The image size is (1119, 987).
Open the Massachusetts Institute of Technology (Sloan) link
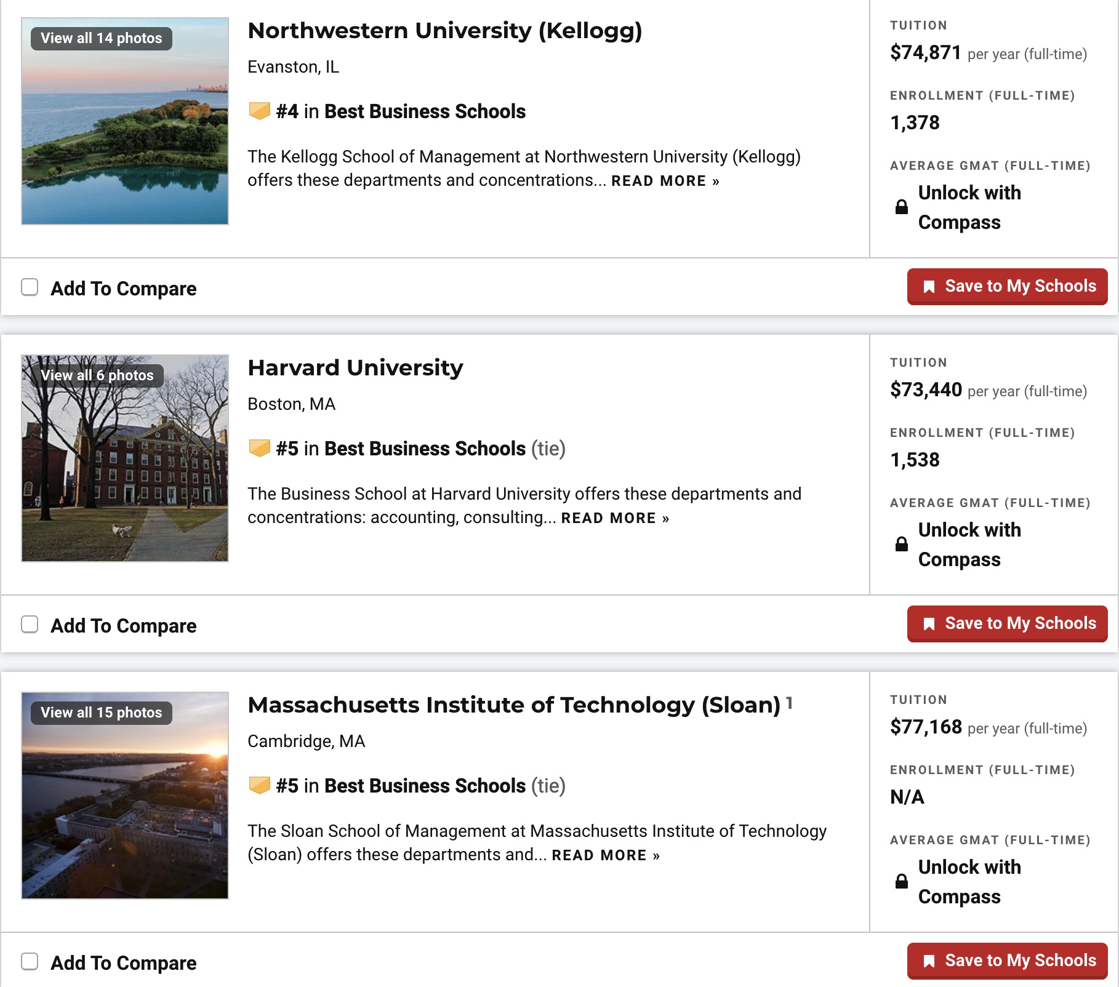[513, 705]
